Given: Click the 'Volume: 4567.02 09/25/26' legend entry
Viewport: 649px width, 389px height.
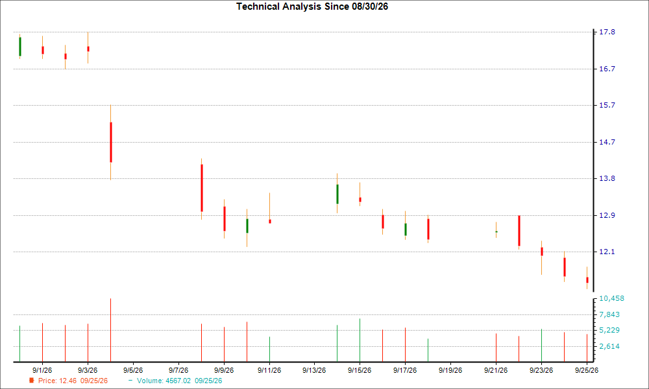Looking at the screenshot, I should click(179, 381).
